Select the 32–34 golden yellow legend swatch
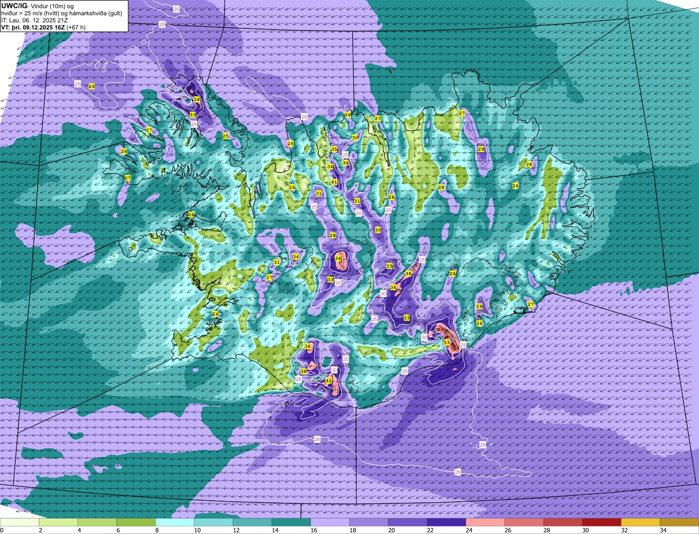The height and width of the screenshot is (534, 699). 641,523
